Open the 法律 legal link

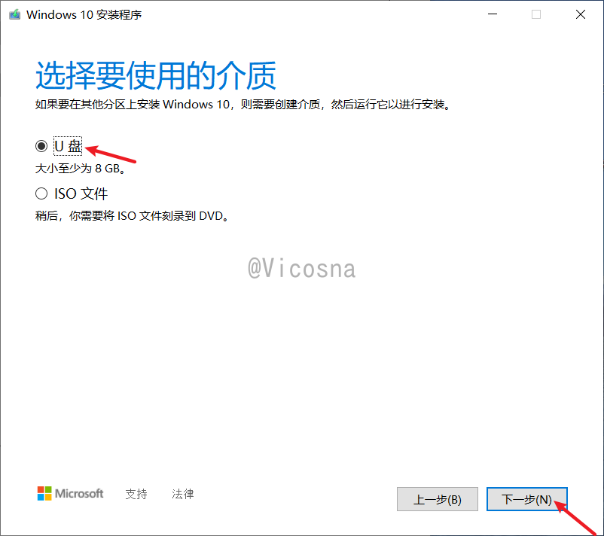tap(182, 494)
